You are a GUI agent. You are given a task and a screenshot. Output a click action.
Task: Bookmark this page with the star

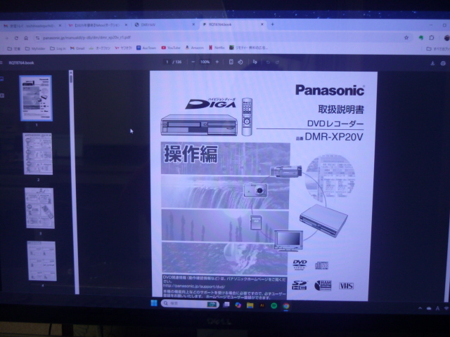tap(406, 37)
